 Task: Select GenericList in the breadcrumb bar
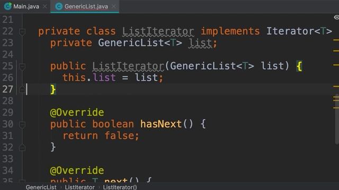pos(41,187)
